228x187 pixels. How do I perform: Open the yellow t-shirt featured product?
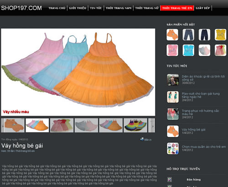pos(220,35)
